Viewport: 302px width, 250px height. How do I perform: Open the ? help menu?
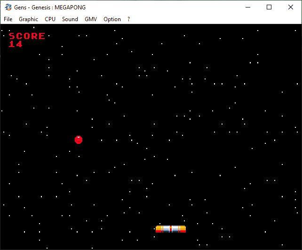tap(129, 19)
